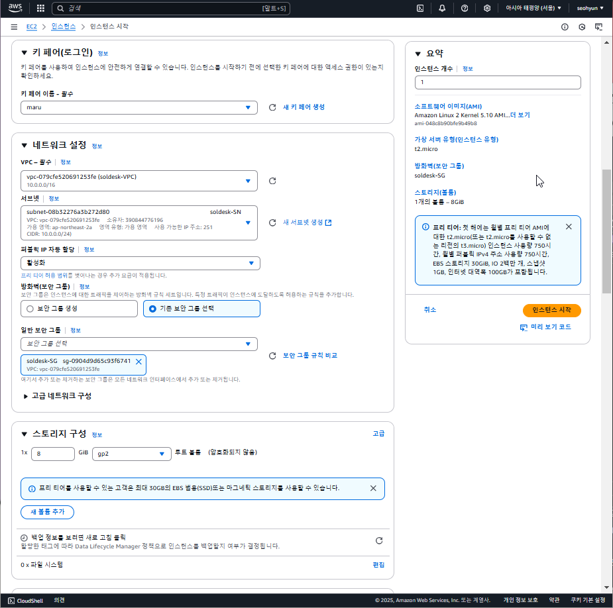Image resolution: width=613 pixels, height=608 pixels.
Task: Click the screen chat icon under top bar
Action: click(x=598, y=26)
